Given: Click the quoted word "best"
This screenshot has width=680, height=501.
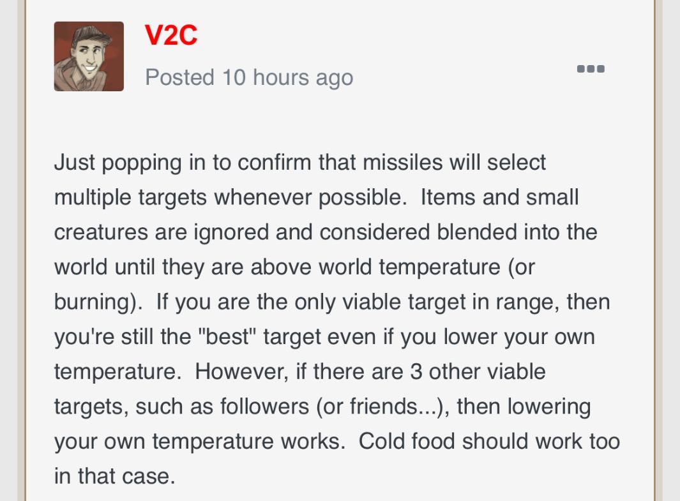Looking at the screenshot, I should (232, 336).
